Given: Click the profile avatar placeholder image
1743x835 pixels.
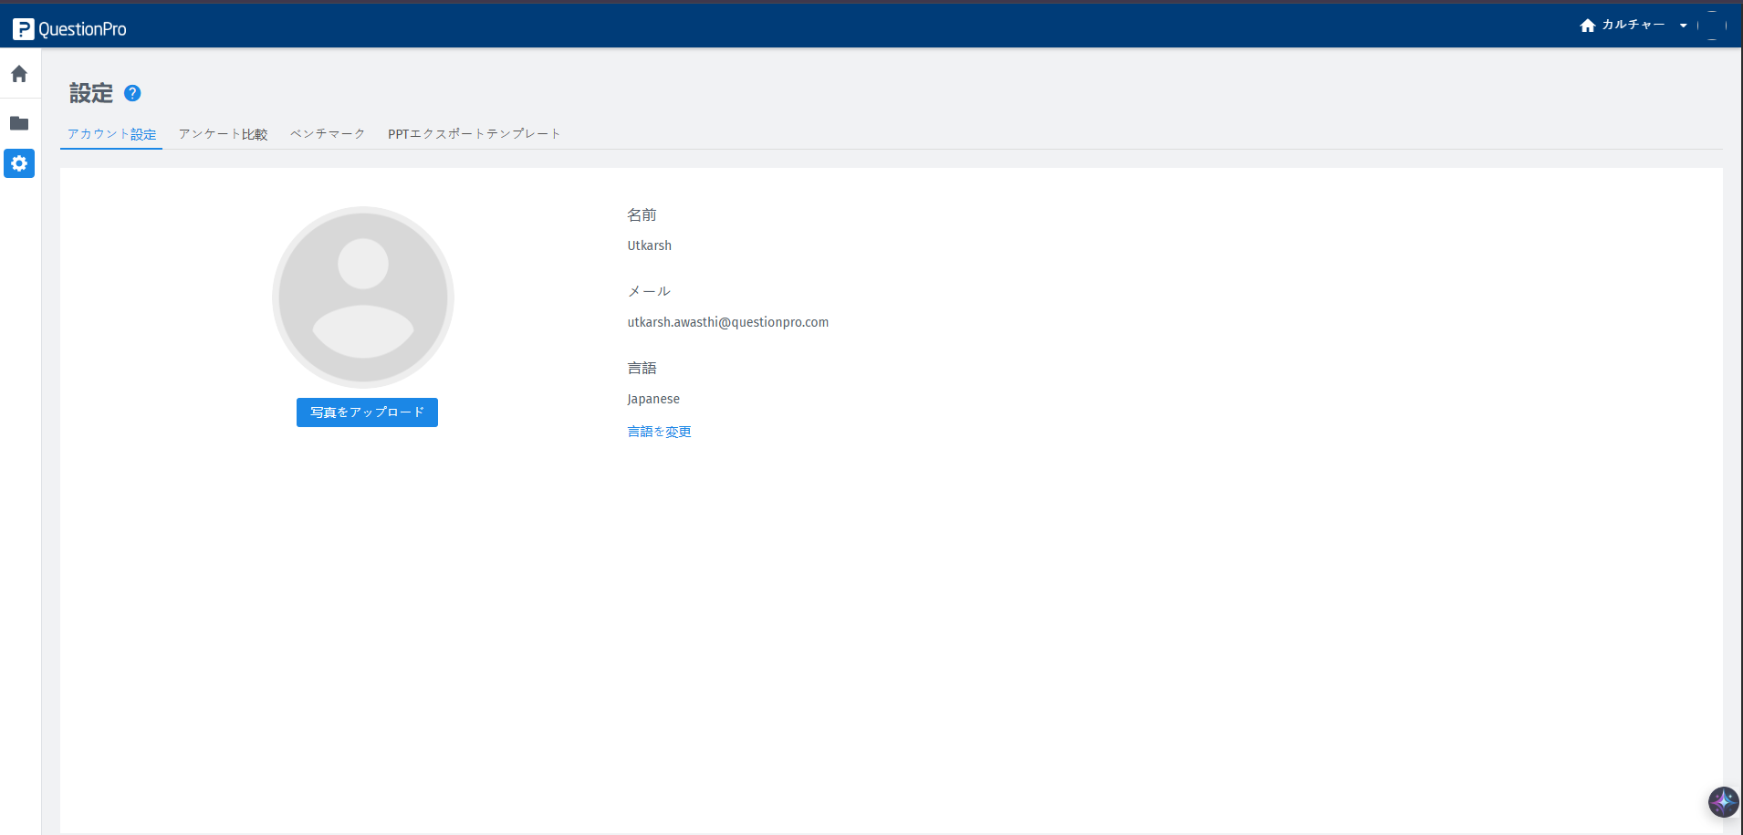Looking at the screenshot, I should (363, 297).
